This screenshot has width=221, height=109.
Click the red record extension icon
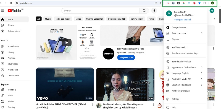pyautogui.click(x=194, y=3)
